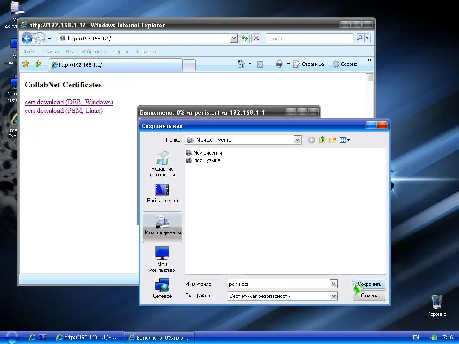
Task: Click the Google search box in IE
Action: [309, 39]
